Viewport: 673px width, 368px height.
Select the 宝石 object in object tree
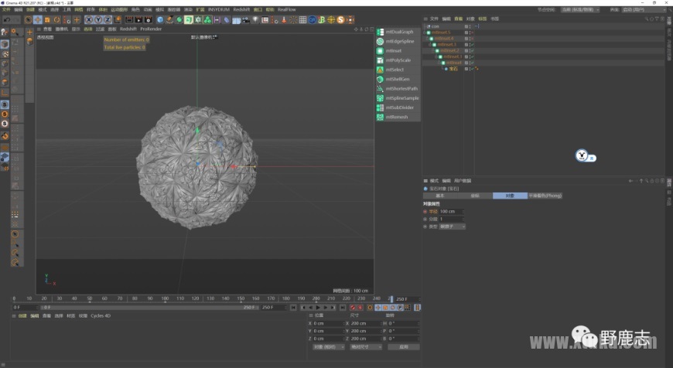tap(453, 69)
